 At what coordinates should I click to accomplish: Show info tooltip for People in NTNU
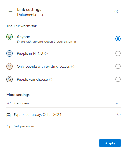coord(46,54)
